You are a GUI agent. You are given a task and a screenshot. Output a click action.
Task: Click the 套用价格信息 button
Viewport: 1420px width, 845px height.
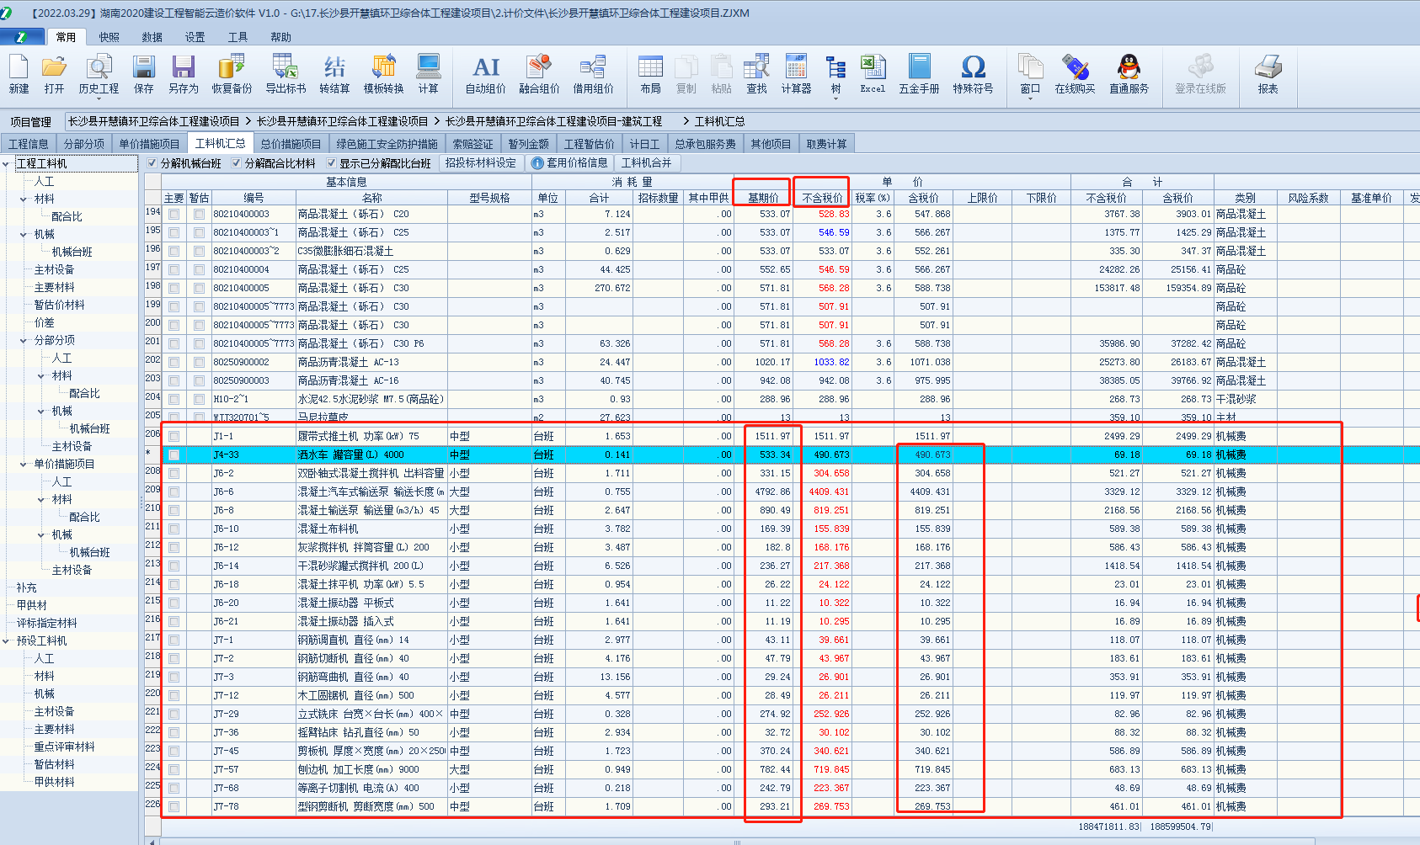(x=570, y=163)
